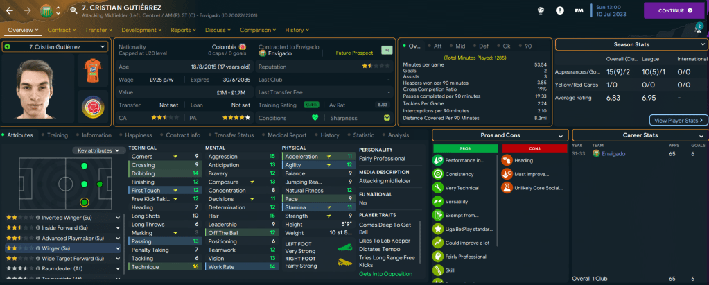Open the search magnifier icon
The width and height of the screenshot is (709, 285).
tap(73, 11)
